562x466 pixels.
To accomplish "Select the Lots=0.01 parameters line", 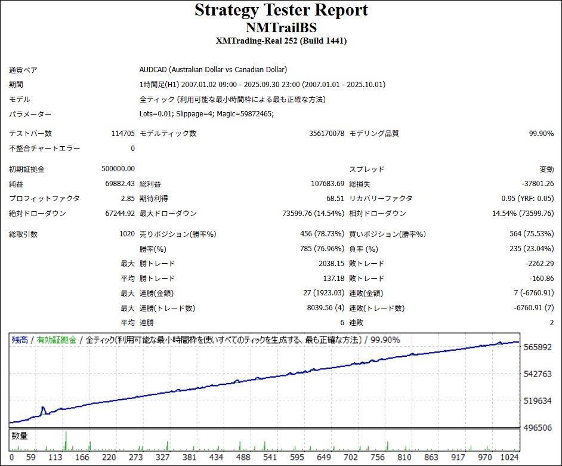I will [206, 114].
